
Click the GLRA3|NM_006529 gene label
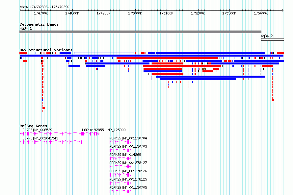click(x=38, y=130)
